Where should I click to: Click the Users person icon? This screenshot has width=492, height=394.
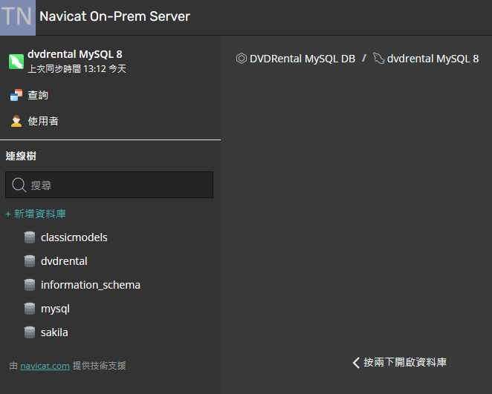(x=16, y=121)
